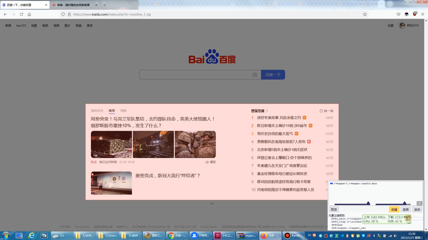The image size is (428, 240).
Task: Open the 贴吧 nav link
Action: point(45,26)
